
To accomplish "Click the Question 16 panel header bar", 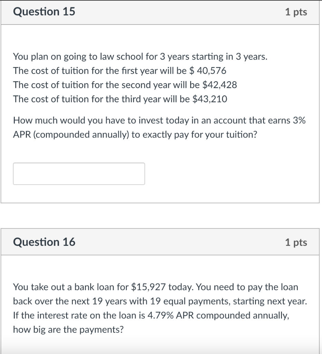I will coord(161,242).
